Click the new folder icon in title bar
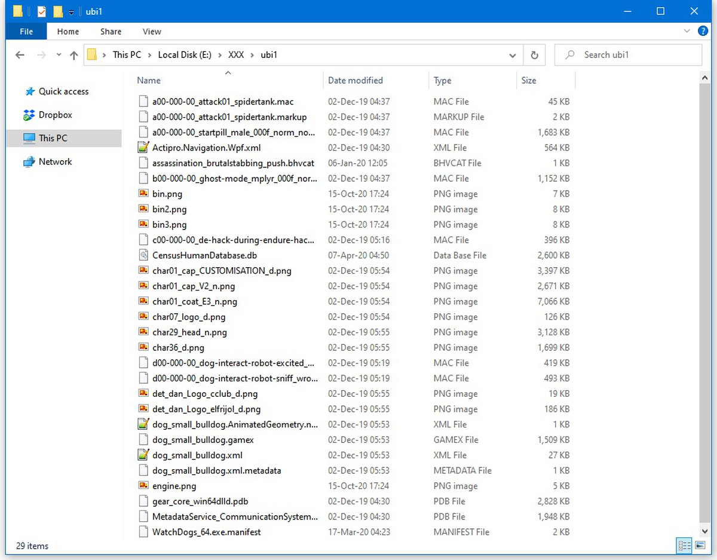This screenshot has height=560, width=717. pos(58,11)
